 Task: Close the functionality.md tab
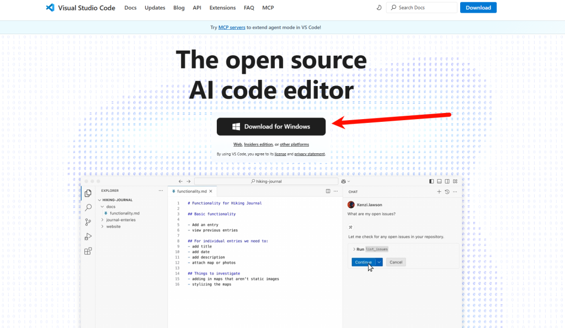tap(211, 191)
